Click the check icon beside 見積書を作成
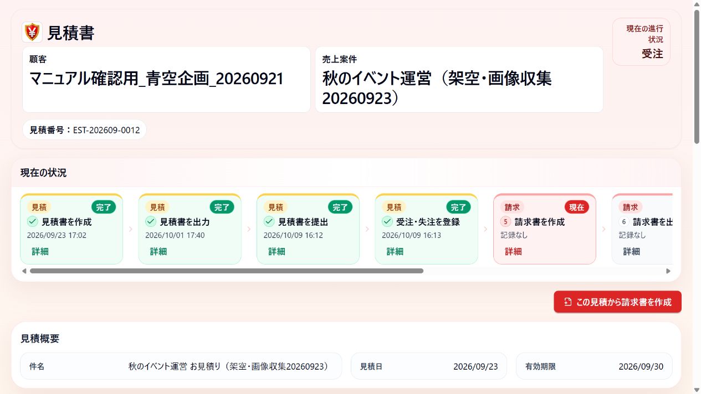 coord(32,222)
